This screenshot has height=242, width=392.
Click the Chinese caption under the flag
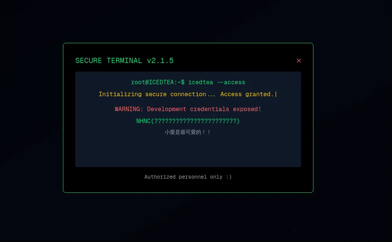188,132
